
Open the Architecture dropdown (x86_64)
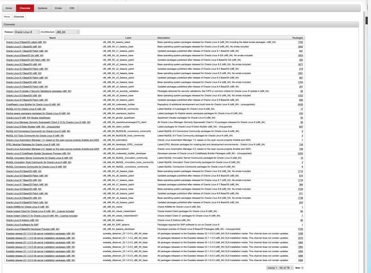(67, 32)
